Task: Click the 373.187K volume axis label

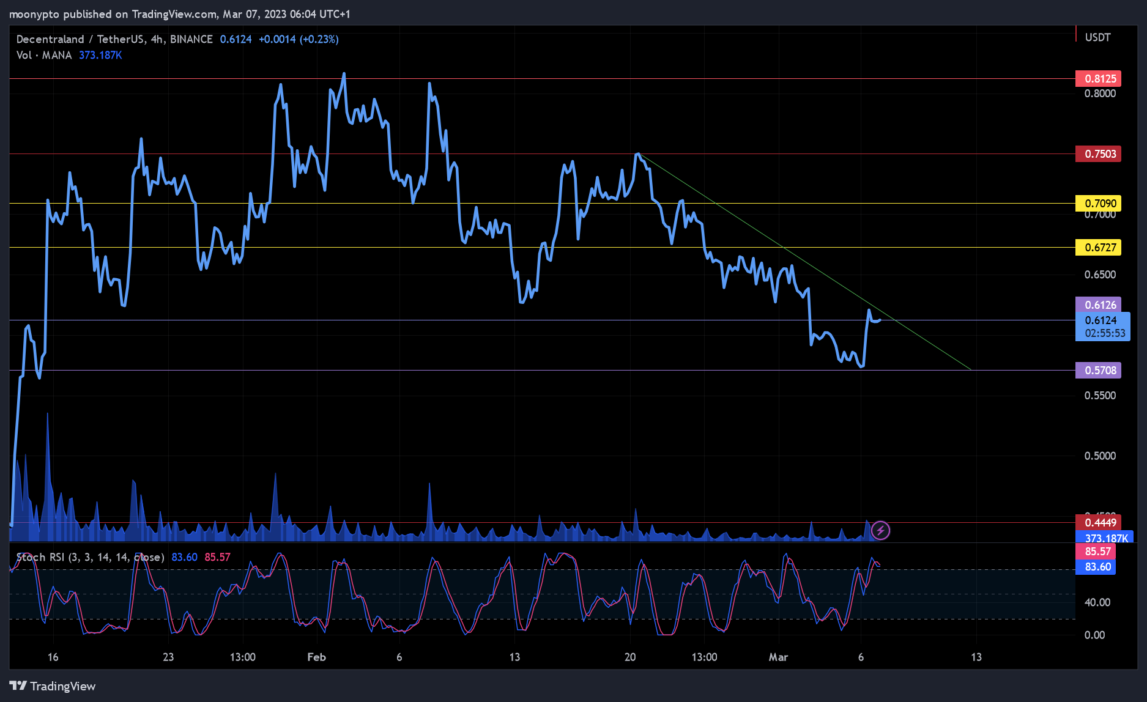Action: pos(1105,538)
